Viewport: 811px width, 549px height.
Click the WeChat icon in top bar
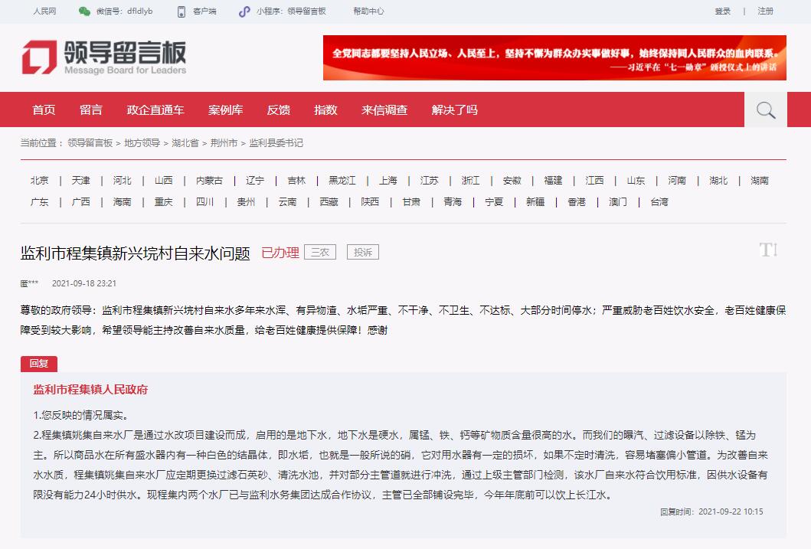(84, 11)
